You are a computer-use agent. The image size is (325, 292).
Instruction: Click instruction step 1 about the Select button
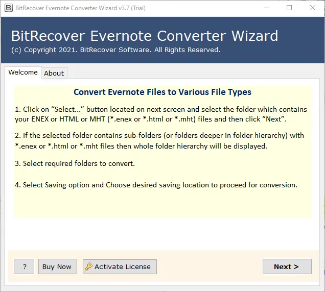[x=161, y=114]
